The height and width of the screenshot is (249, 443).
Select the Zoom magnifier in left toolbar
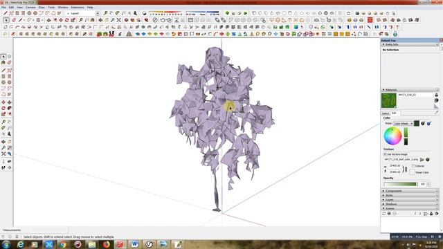coord(3,147)
